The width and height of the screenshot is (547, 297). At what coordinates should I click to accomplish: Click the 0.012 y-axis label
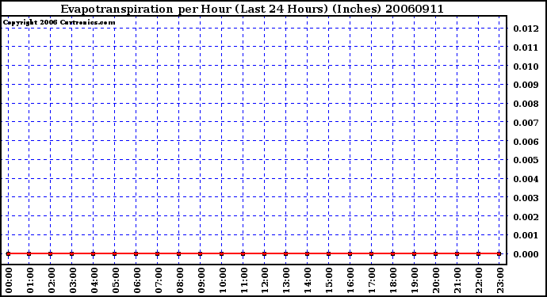[x=526, y=29]
